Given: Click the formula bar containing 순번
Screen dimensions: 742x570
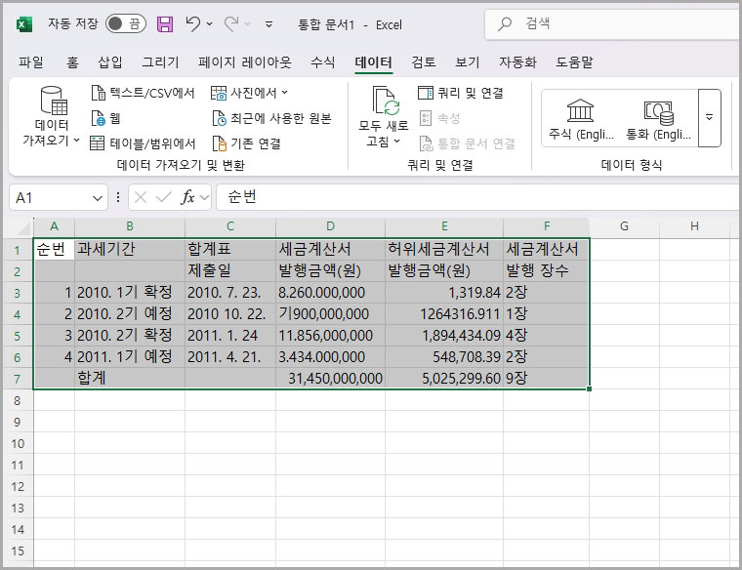Looking at the screenshot, I should [479, 197].
